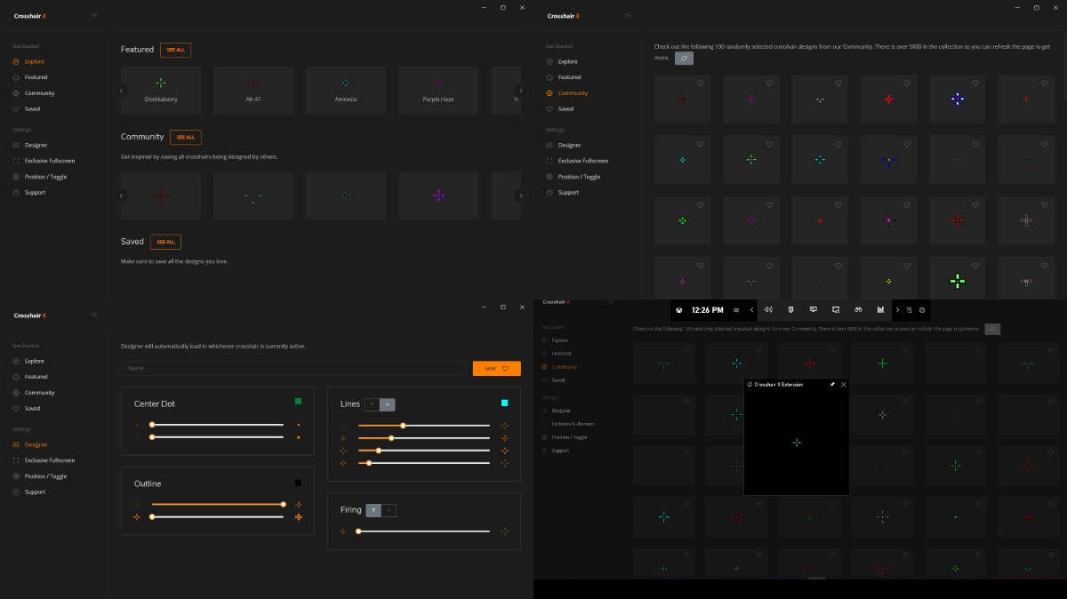Click the crosshair Name input field
Image resolution: width=1067 pixels, height=599 pixels.
pyautogui.click(x=293, y=368)
